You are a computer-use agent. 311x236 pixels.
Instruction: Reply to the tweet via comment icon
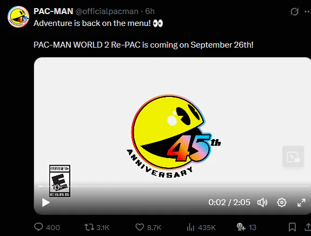[38, 227]
